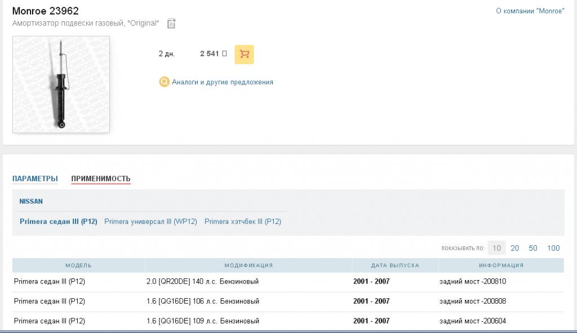Show 100 rows per page
Screen dimensions: 577x333
(x=553, y=248)
